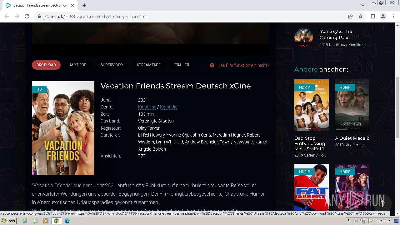Click the network tray icon
The height and width of the screenshot is (225, 400).
click(363, 221)
